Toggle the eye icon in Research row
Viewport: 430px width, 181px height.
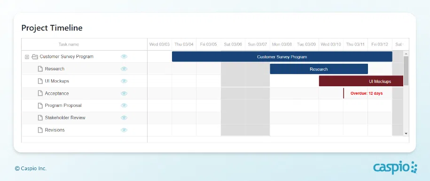pos(124,69)
